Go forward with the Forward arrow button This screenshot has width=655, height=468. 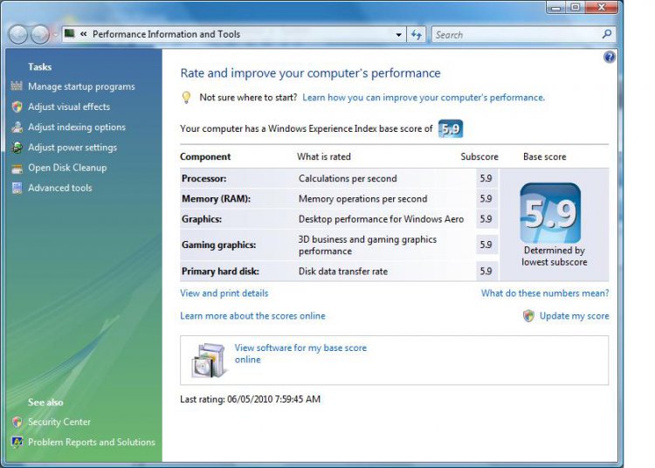(x=39, y=35)
